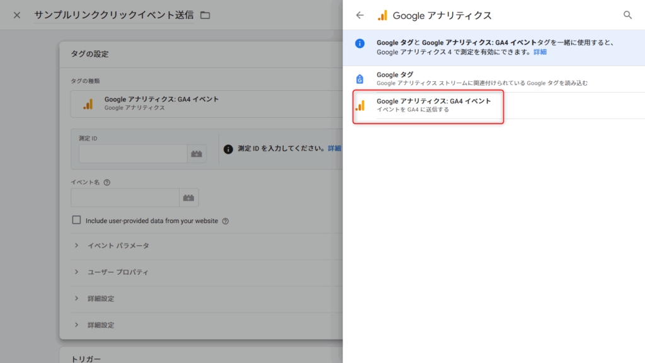Screen dimensions: 645x363
Task: Click the analytics icon in the タグの種類 box
Action: click(88, 104)
